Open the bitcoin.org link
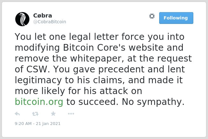Image resolution: width=208 pixels, height=139 pixels. [39, 102]
